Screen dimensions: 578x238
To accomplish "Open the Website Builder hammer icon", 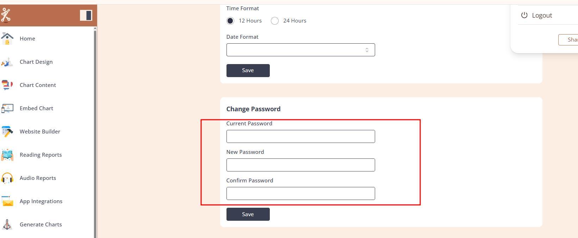I will click(x=7, y=132).
